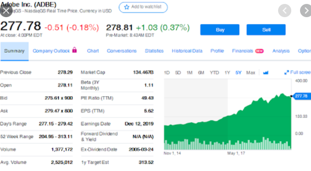The width and height of the screenshot is (311, 171).
Task: Select the 5Y chart range
Action: coord(239,73)
